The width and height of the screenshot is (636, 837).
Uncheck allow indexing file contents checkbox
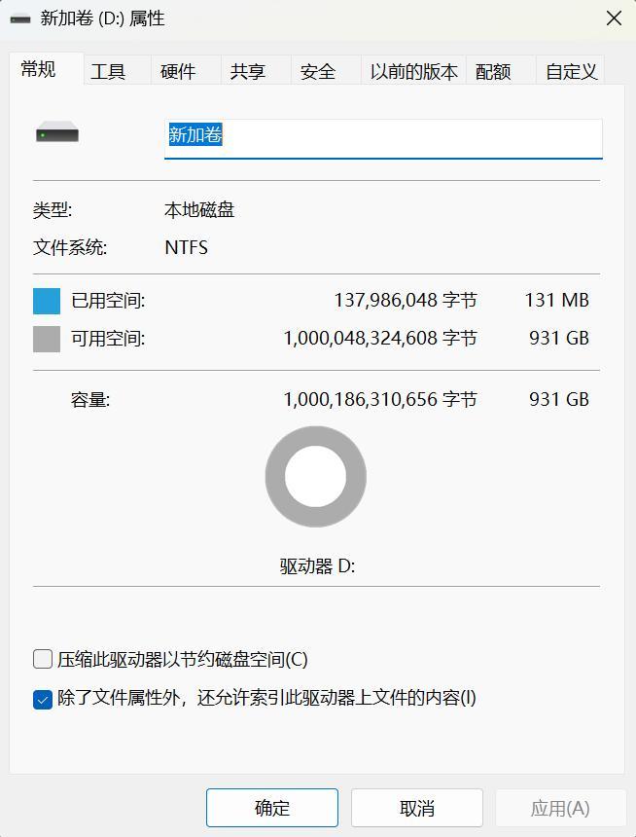pyautogui.click(x=43, y=699)
